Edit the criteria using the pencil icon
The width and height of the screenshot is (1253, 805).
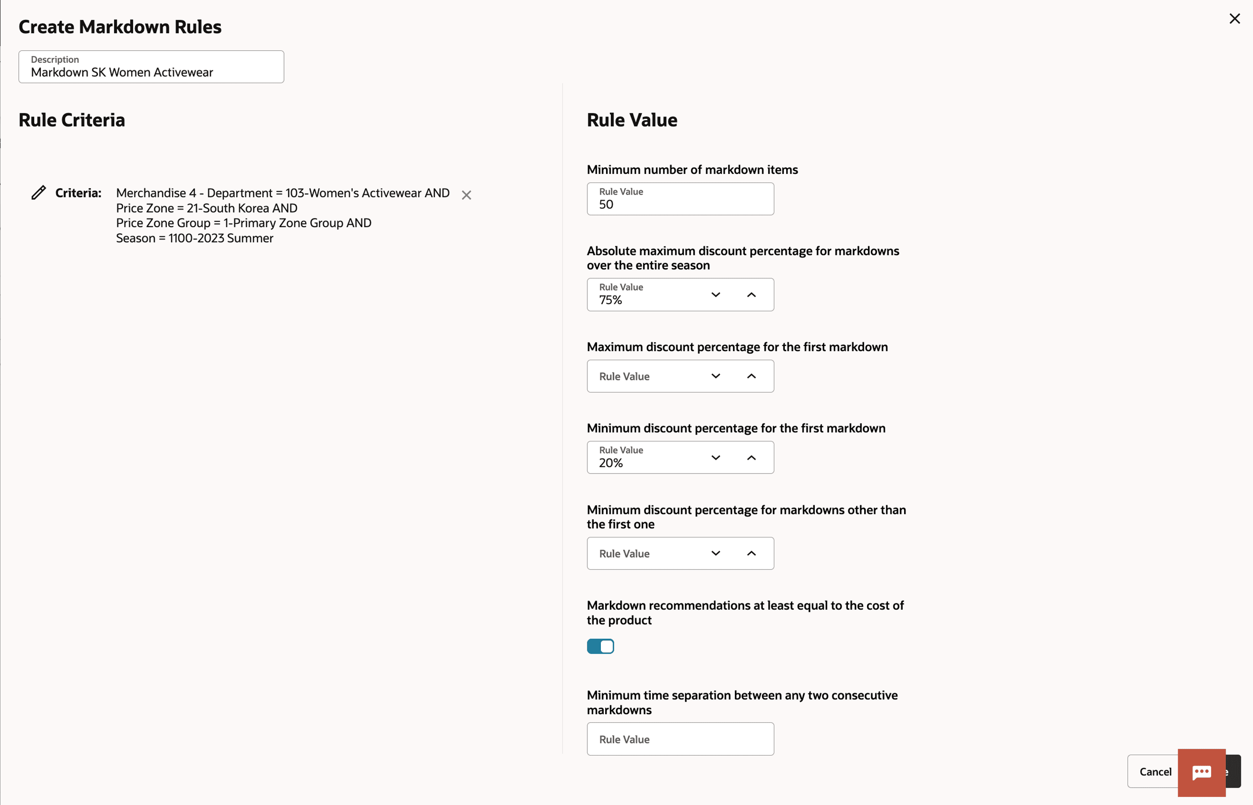coord(39,192)
